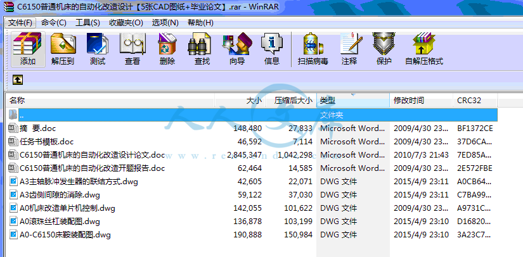Click the Word icon beside 摘 要.doc
The image size is (523, 257).
[x=13, y=128]
